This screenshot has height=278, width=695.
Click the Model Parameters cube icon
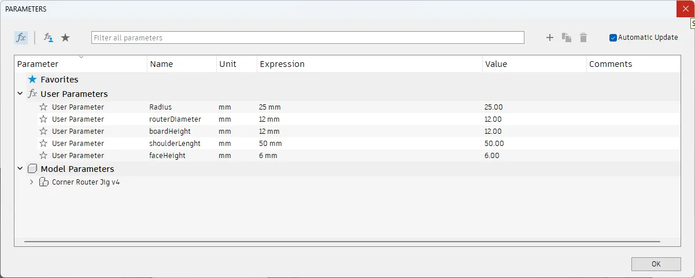[32, 169]
